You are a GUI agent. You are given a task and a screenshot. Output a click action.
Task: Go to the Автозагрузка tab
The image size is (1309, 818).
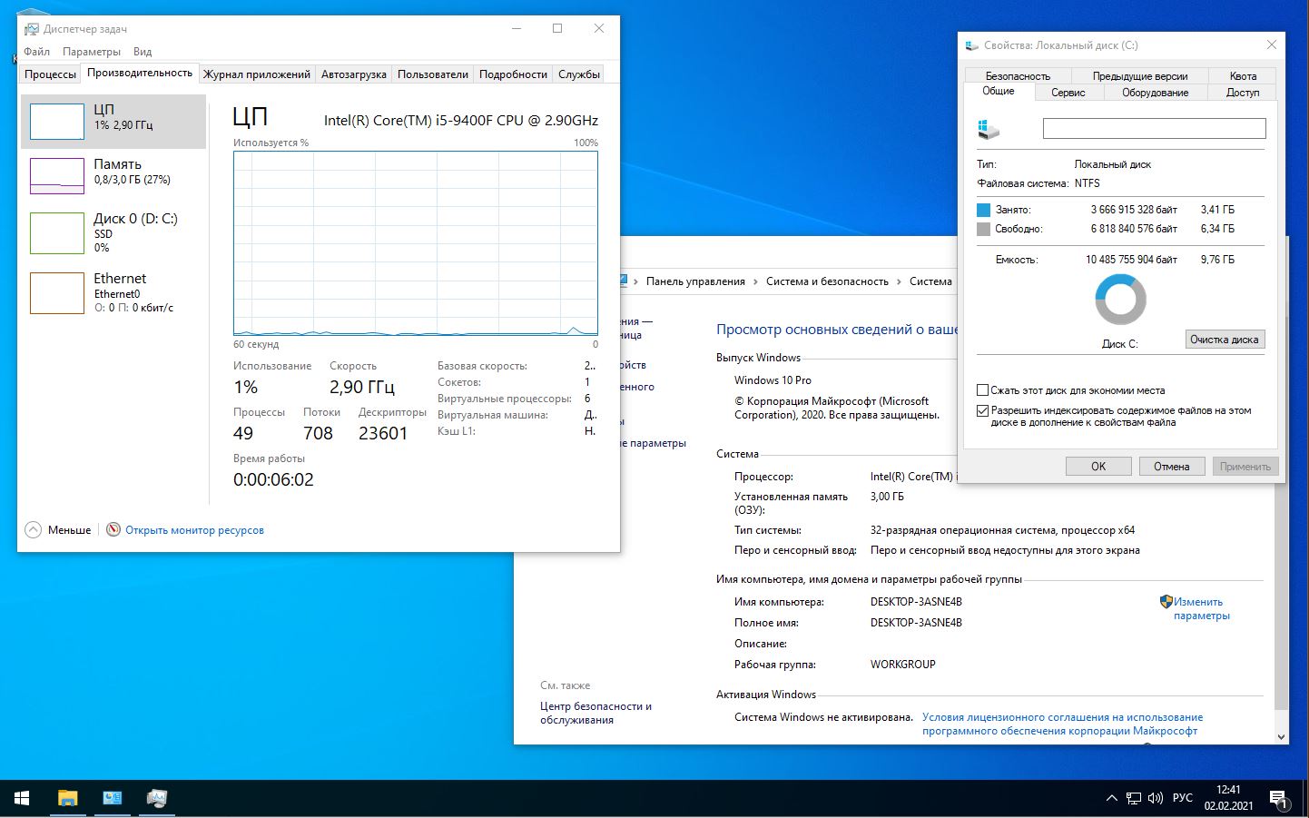[x=354, y=74]
